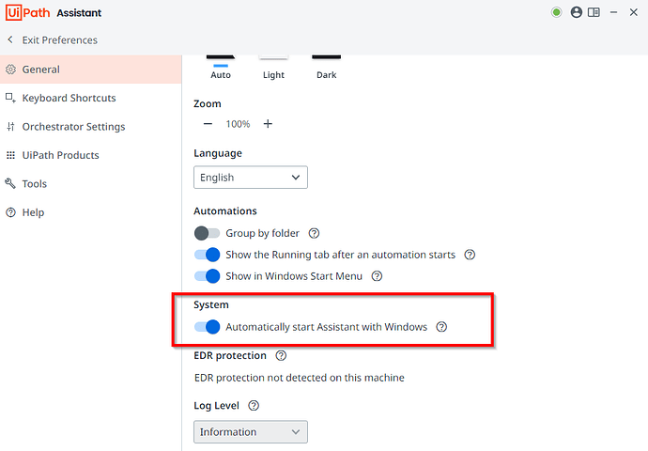Click the Help question mark icon in sidebar
Screen dimensions: 648x451
pyautogui.click(x=10, y=212)
